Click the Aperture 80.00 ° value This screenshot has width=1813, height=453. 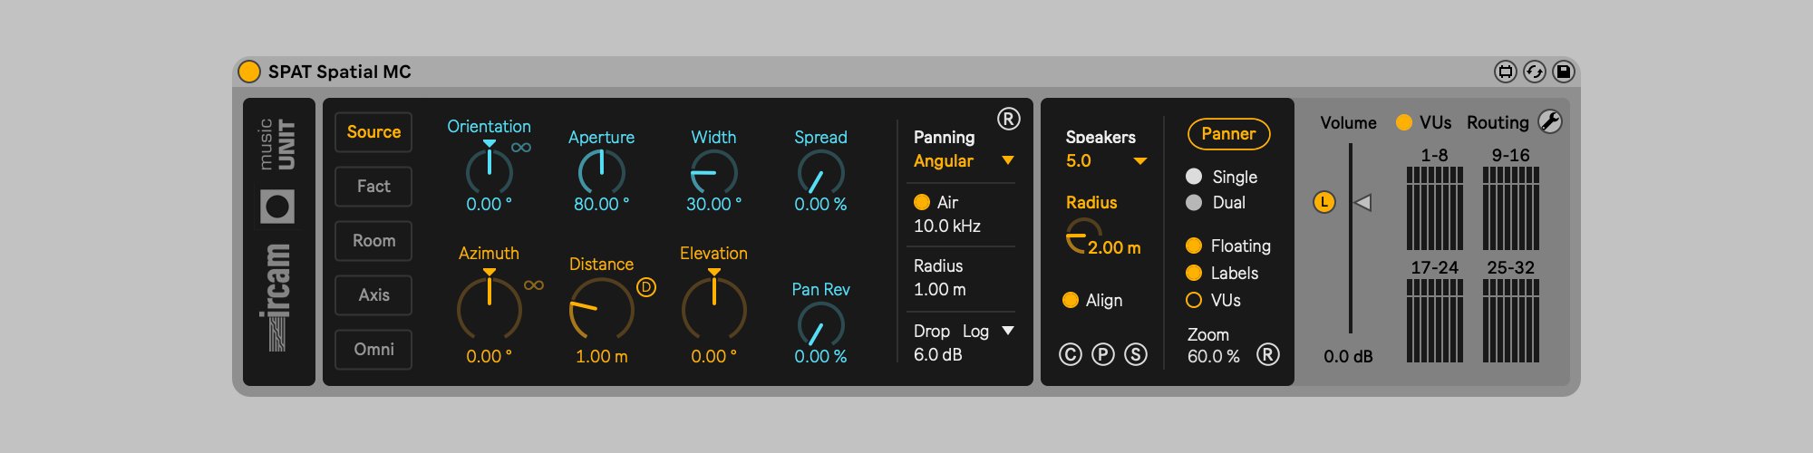pyautogui.click(x=602, y=205)
